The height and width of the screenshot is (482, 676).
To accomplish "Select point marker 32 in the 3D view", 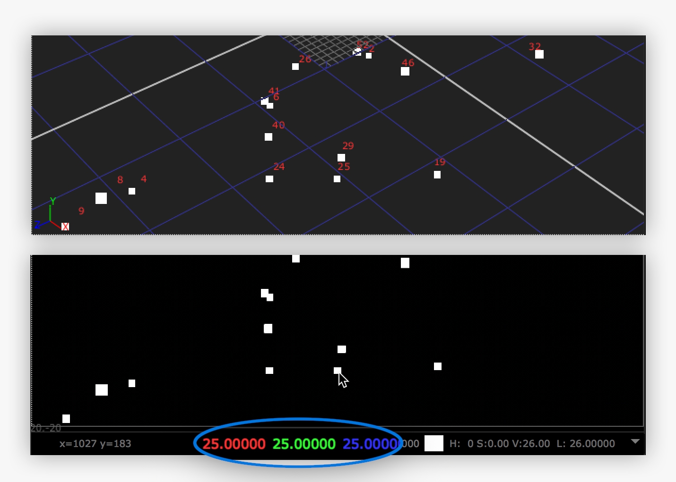I will (x=539, y=54).
